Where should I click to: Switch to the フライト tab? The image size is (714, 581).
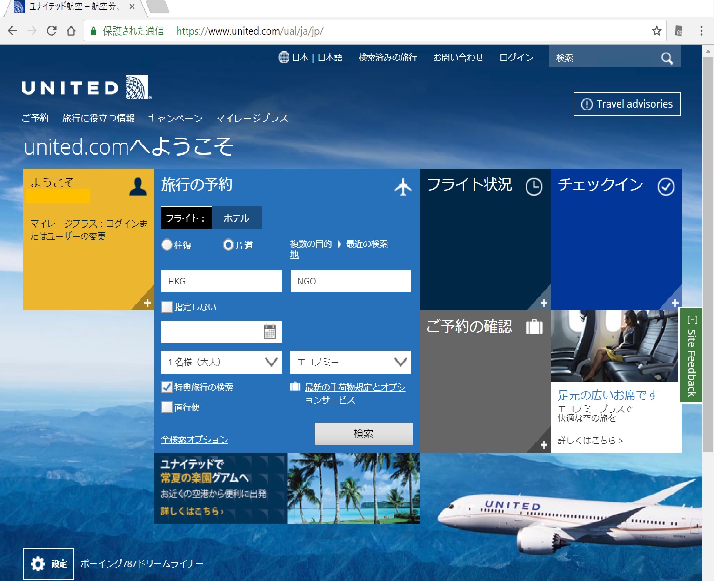(x=187, y=218)
